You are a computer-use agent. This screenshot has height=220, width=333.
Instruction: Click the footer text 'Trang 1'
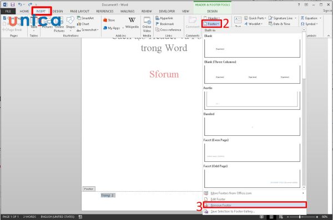(108, 195)
